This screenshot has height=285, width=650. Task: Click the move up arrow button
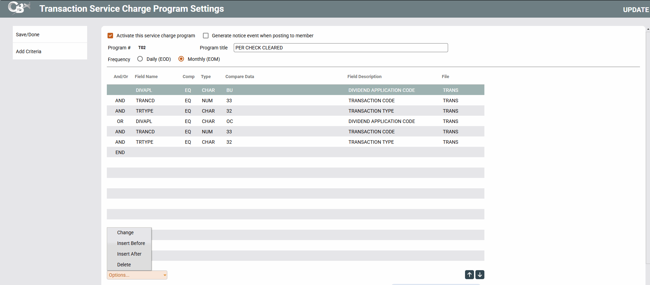[x=469, y=275]
